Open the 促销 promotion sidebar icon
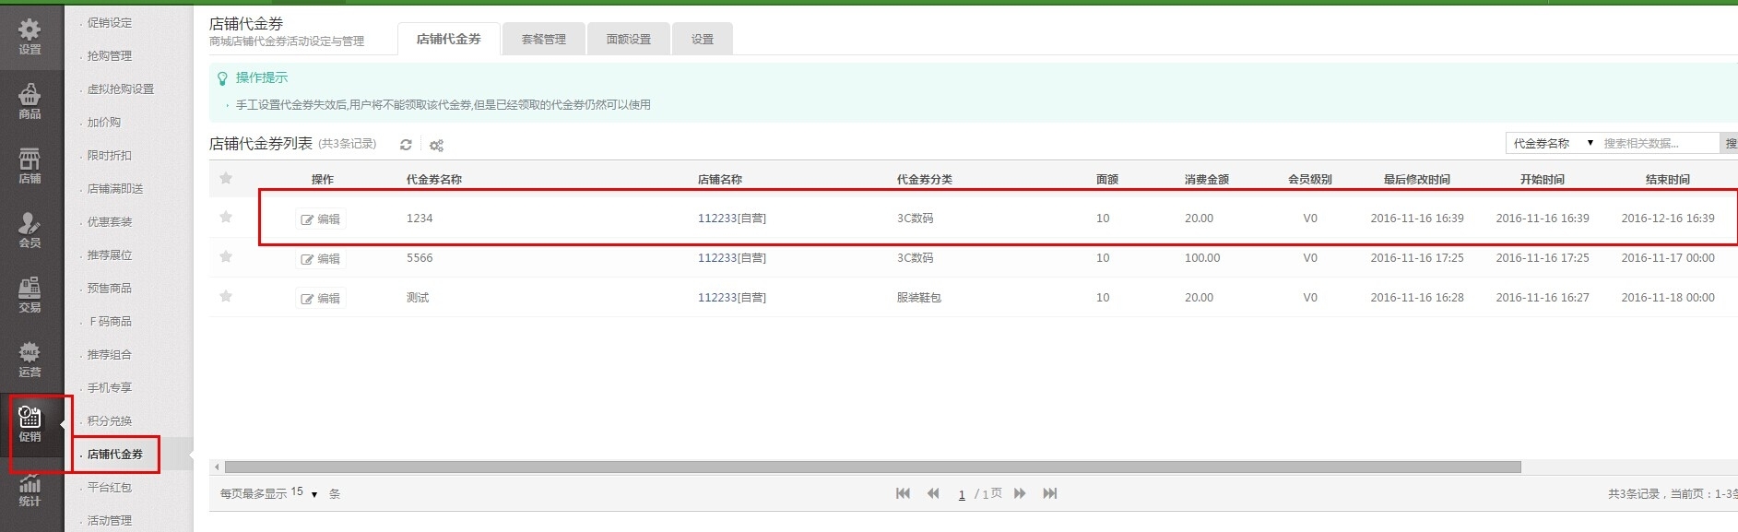This screenshot has height=532, width=1738. coord(30,424)
